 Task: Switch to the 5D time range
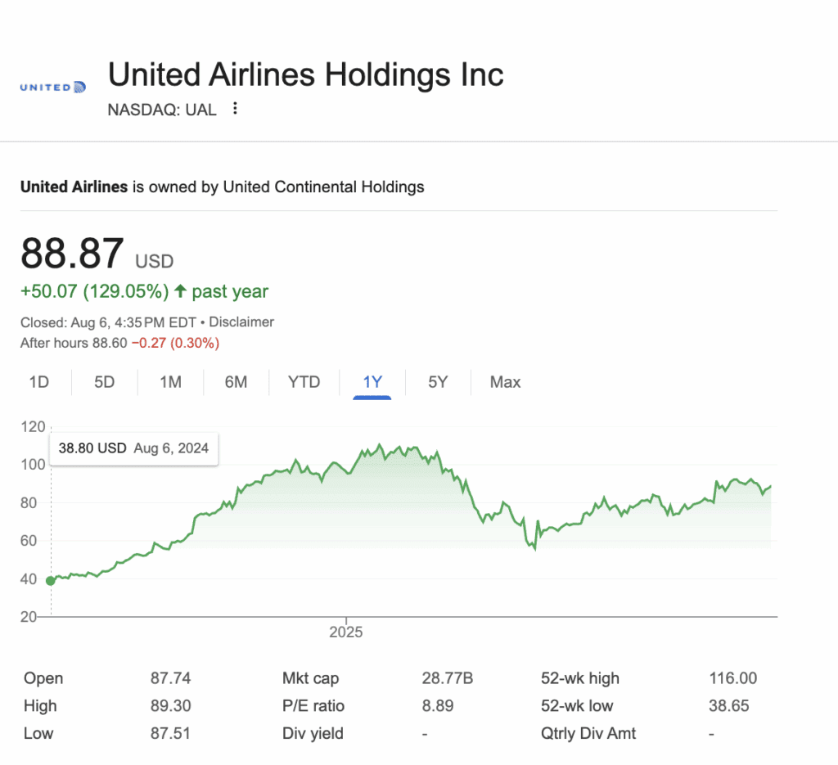104,382
